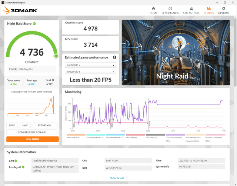This screenshot has height=186, width=237.
Task: Click the best score 4 777
Action: (49, 84)
